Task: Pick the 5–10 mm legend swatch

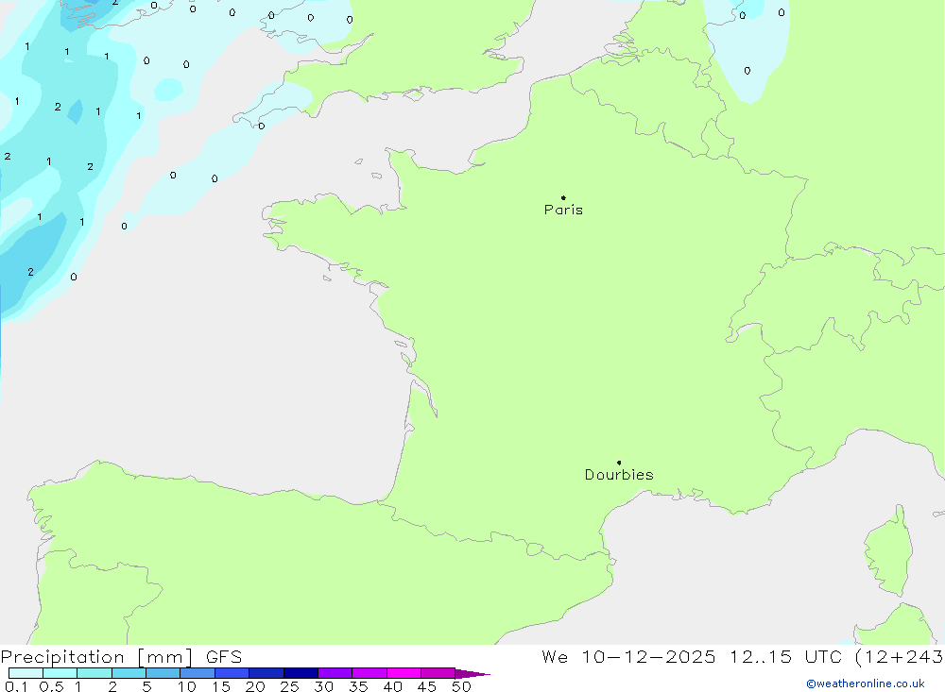Action: 163,673
